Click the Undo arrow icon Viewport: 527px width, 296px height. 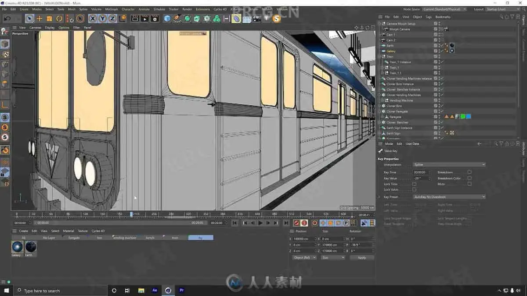click(x=7, y=18)
